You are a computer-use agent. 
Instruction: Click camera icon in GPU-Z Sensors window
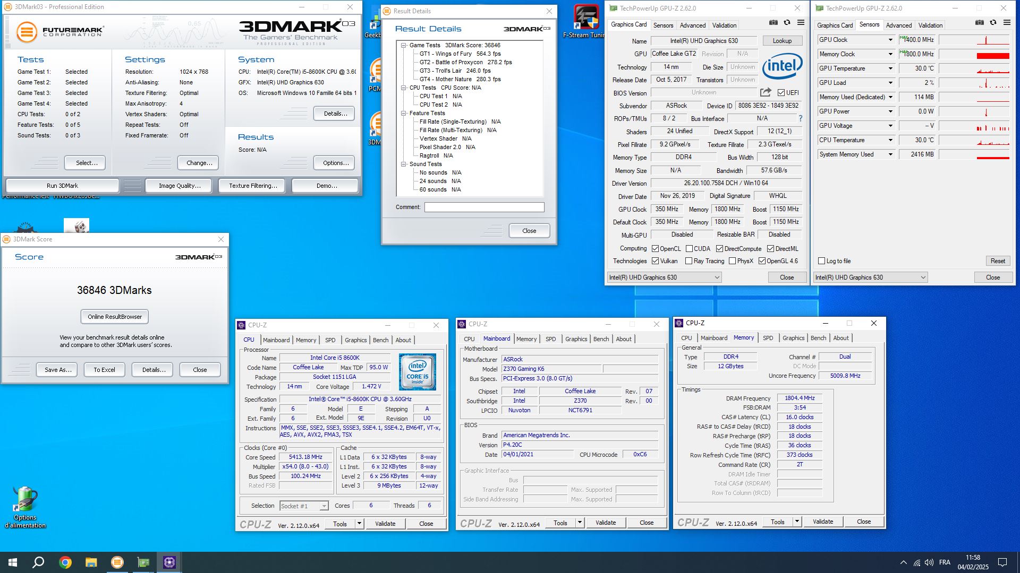(x=979, y=23)
